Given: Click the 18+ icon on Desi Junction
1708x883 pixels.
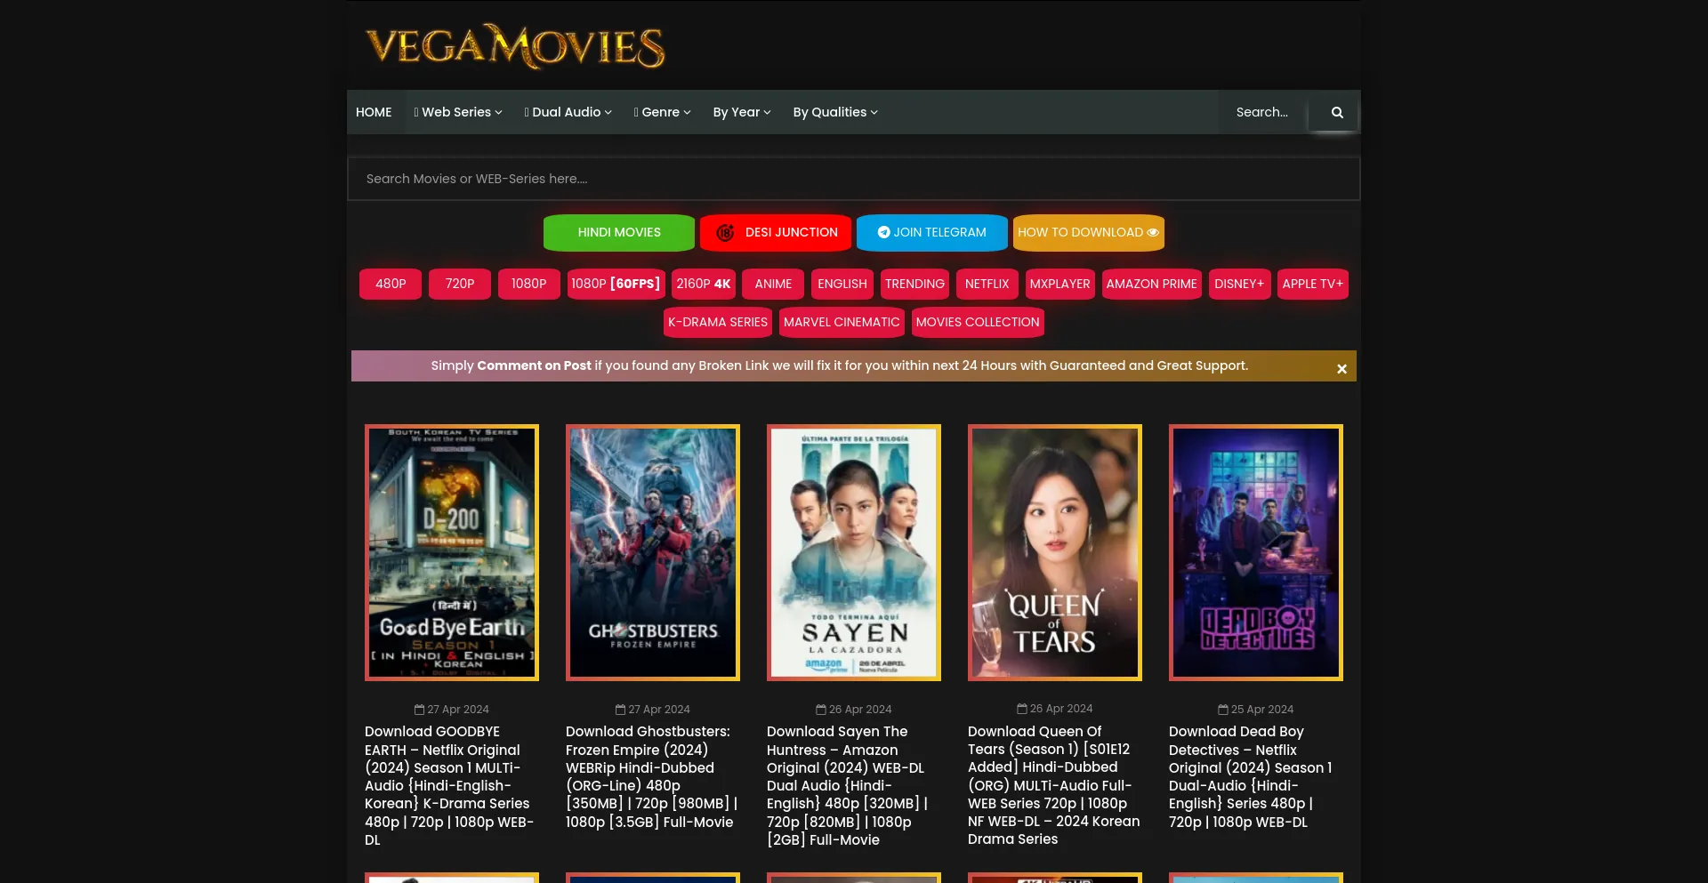Looking at the screenshot, I should click(725, 232).
